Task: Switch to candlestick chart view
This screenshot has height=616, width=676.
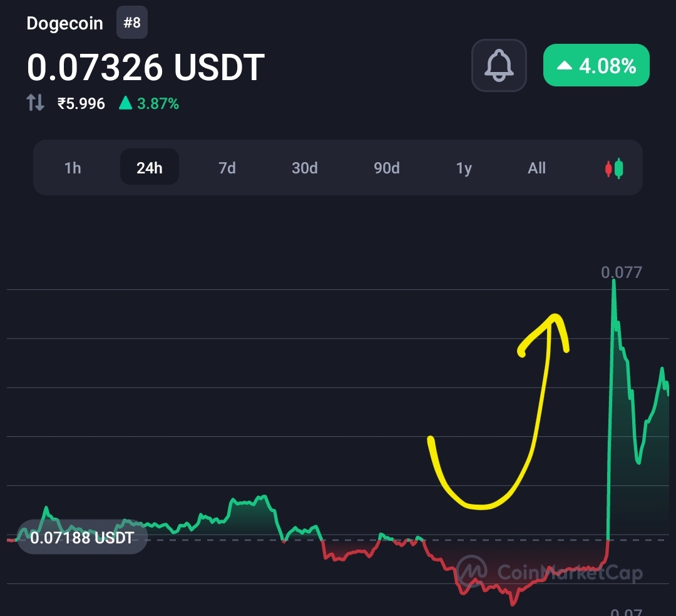Action: point(614,168)
